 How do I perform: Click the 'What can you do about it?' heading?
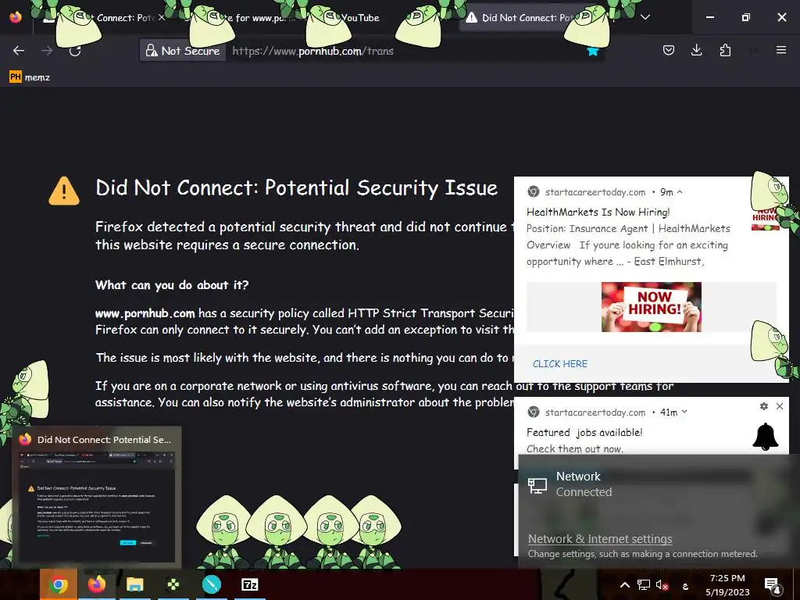[x=172, y=284]
